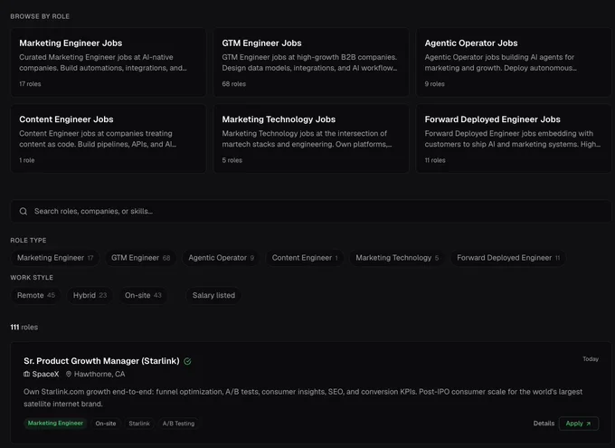The width and height of the screenshot is (615, 448).
Task: Open the Marketing Technology Jobs card
Action: pyautogui.click(x=311, y=138)
